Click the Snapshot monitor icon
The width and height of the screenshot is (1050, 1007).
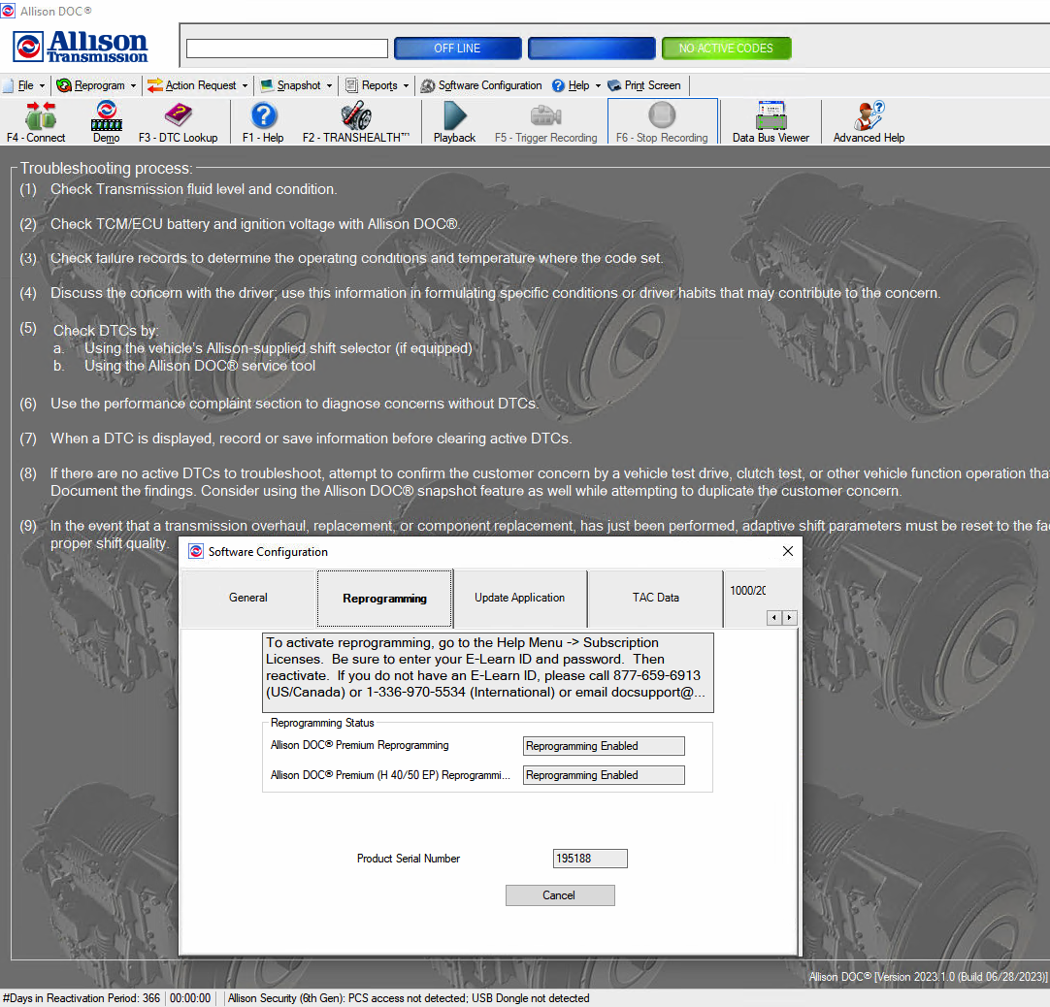click(x=267, y=85)
